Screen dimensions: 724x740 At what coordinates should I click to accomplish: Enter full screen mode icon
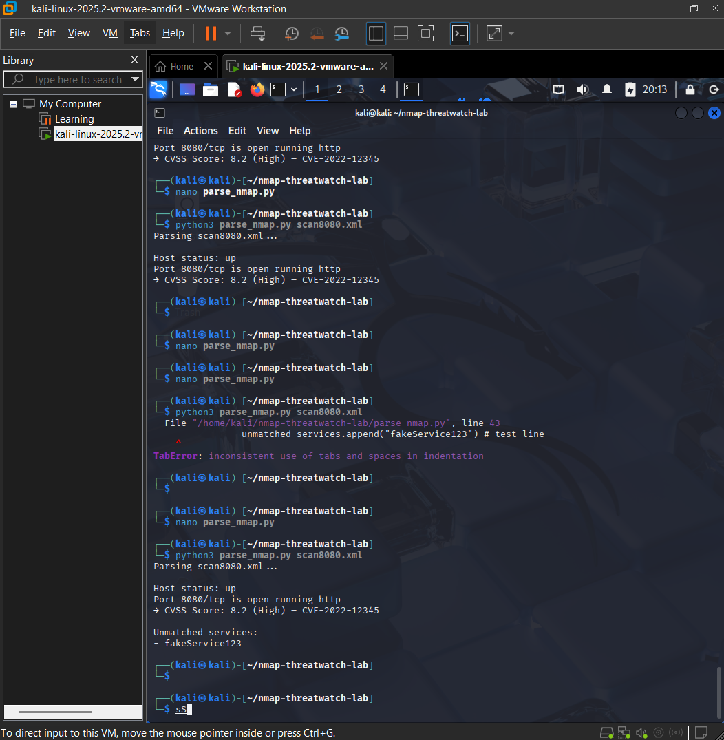click(x=426, y=33)
